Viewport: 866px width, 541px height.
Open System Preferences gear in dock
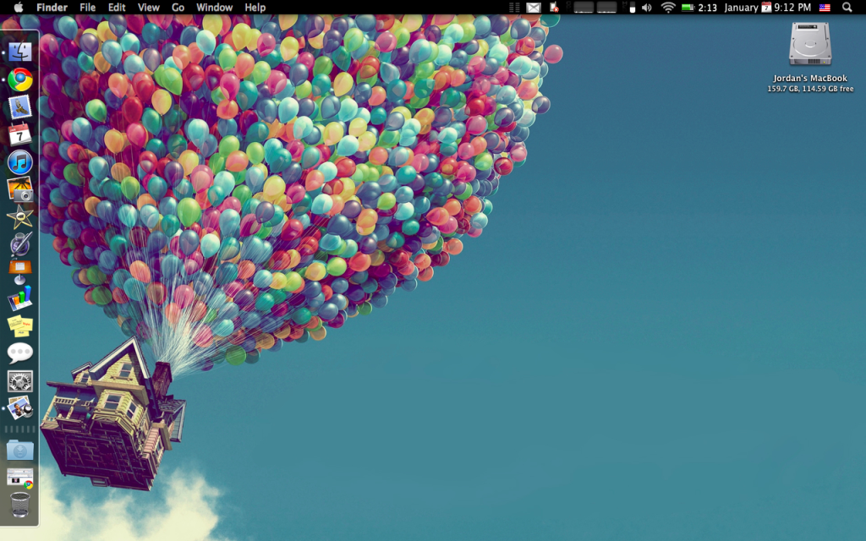20,381
